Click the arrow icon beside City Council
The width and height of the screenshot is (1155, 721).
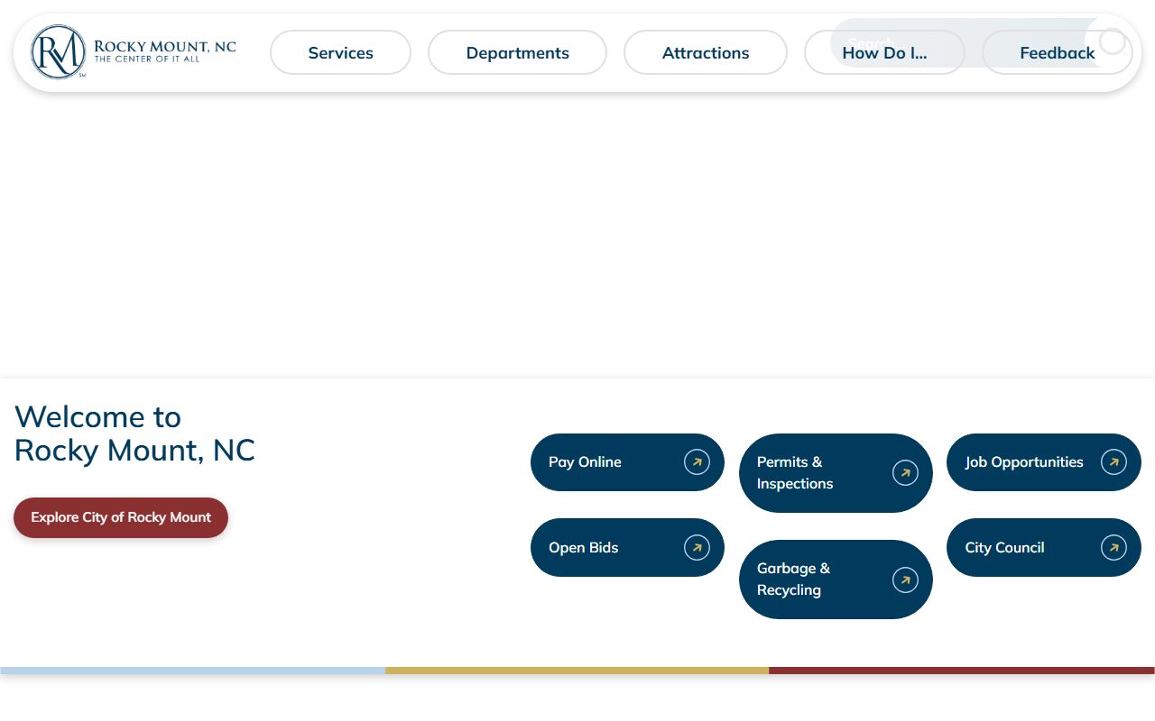1113,547
